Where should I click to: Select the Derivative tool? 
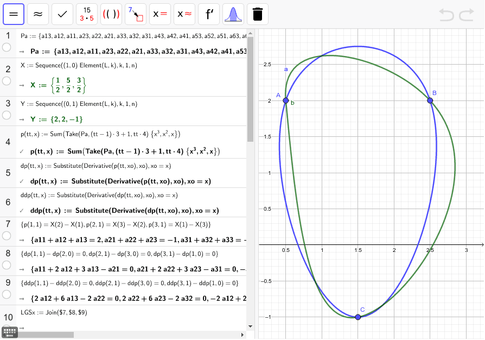(208, 14)
